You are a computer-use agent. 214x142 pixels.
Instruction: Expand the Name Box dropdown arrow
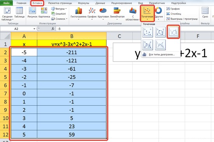[34, 29]
